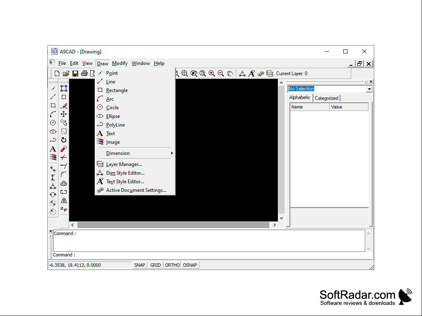Viewport: 422px width, 316px height.
Task: Select the vertical dimension tool icon
Action: 53,178
